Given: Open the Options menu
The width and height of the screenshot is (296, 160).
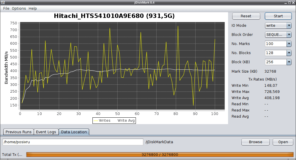Looking at the screenshot, I should pos(19,9).
